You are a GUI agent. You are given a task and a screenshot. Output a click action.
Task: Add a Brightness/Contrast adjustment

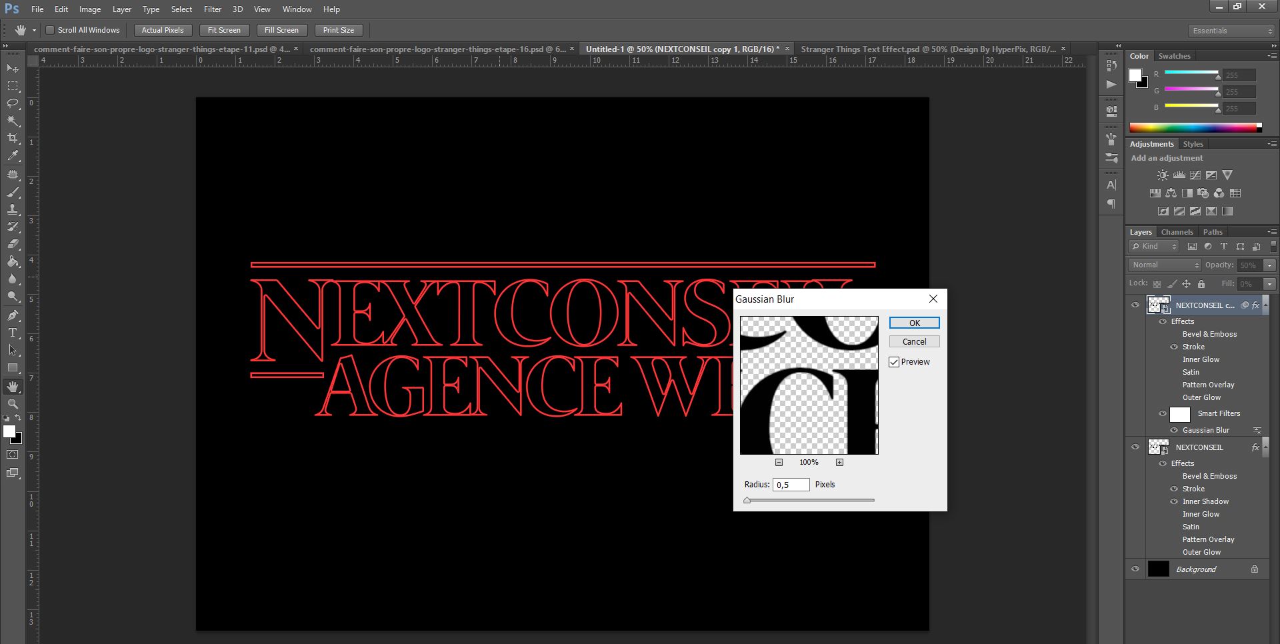tap(1163, 175)
